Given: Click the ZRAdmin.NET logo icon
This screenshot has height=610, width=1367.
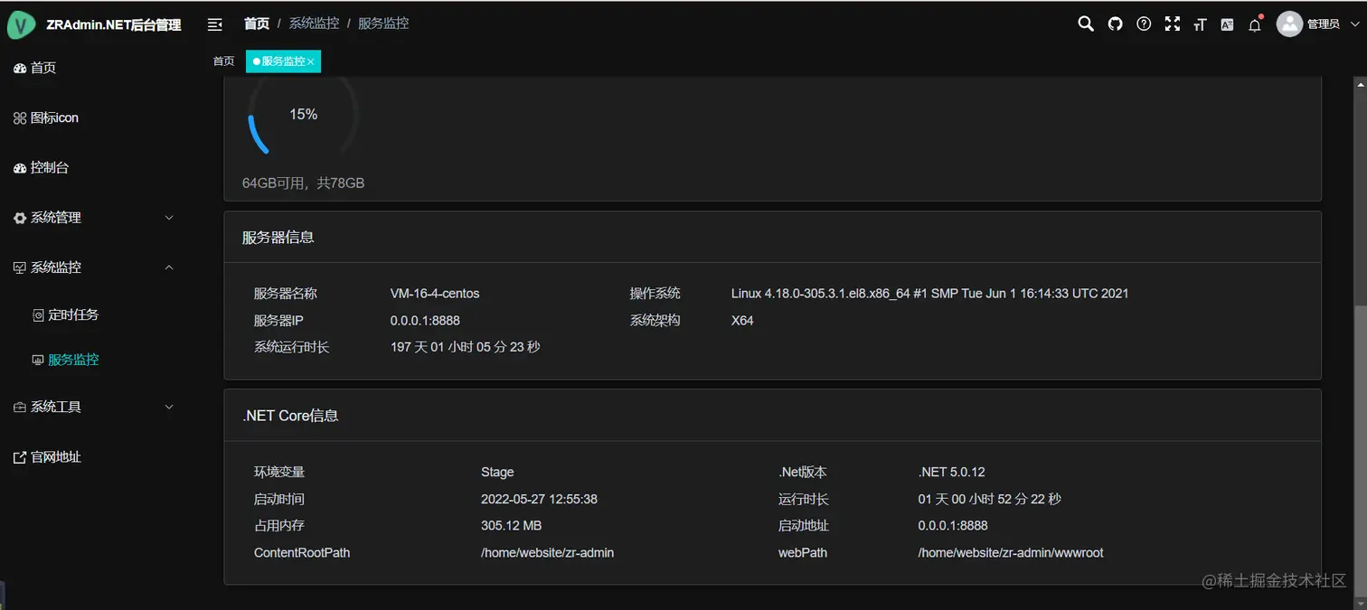Looking at the screenshot, I should point(21,25).
